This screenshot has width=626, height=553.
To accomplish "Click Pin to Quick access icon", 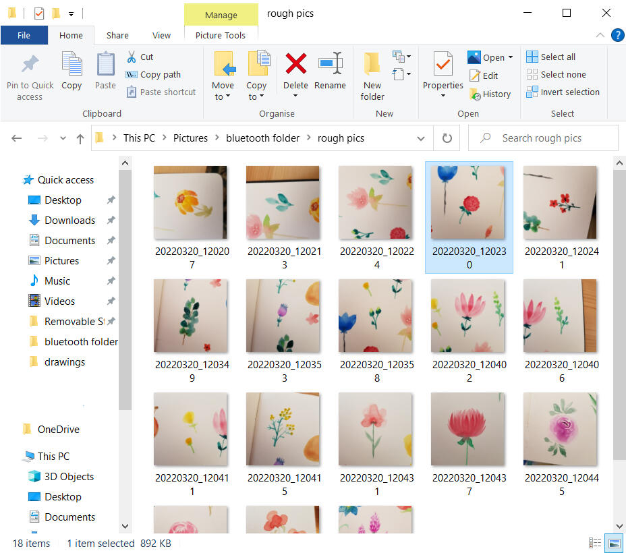I will click(x=30, y=65).
